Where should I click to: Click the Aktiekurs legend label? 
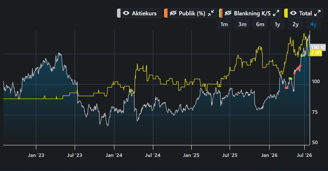(x=144, y=13)
